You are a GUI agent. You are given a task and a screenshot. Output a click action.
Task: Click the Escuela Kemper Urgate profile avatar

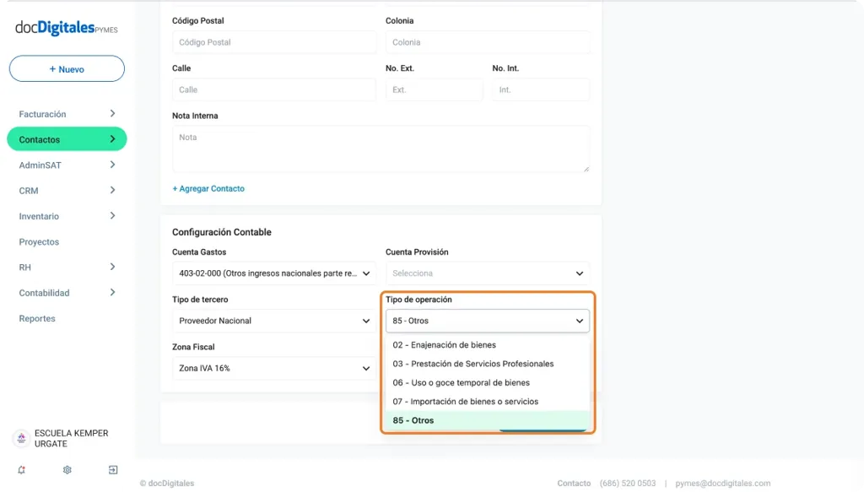click(x=21, y=438)
